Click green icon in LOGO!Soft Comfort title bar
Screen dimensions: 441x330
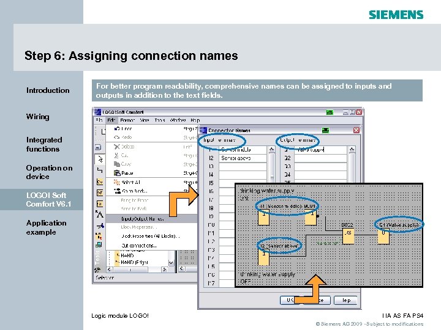point(330,112)
